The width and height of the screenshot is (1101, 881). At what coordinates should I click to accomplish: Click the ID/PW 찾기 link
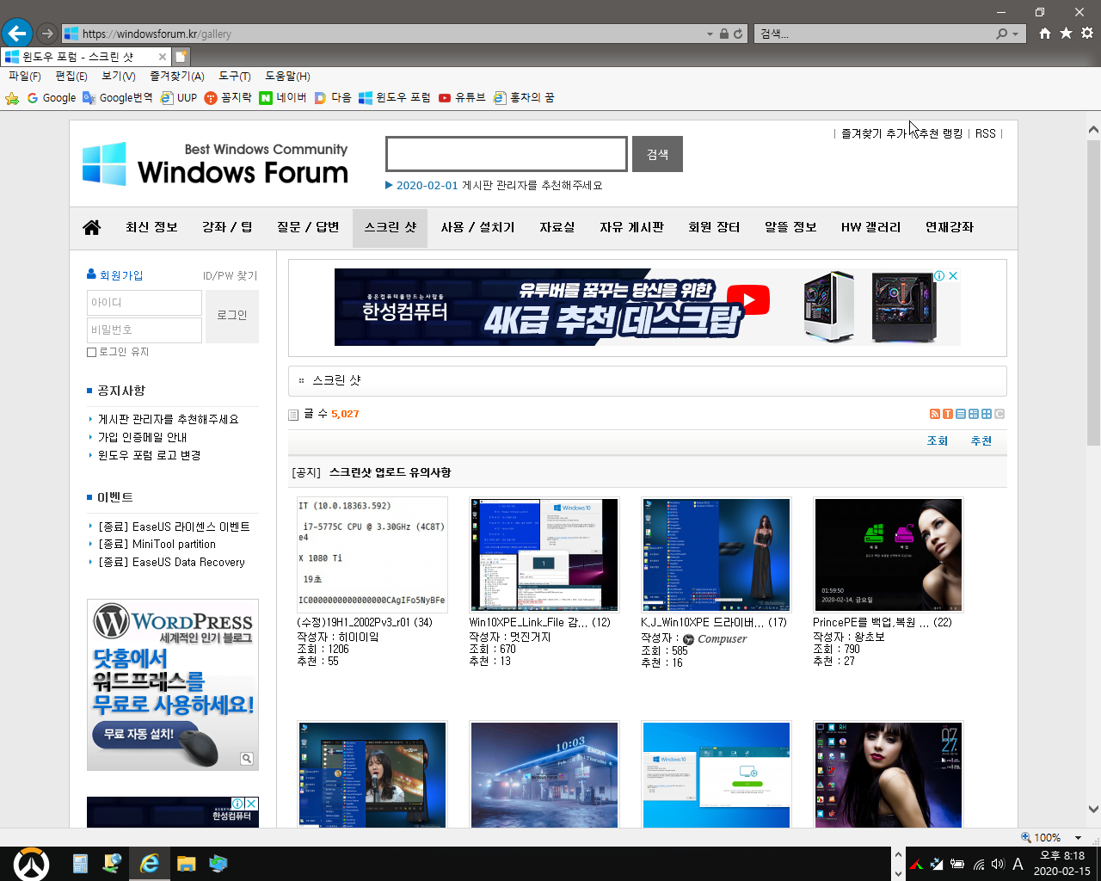point(230,275)
